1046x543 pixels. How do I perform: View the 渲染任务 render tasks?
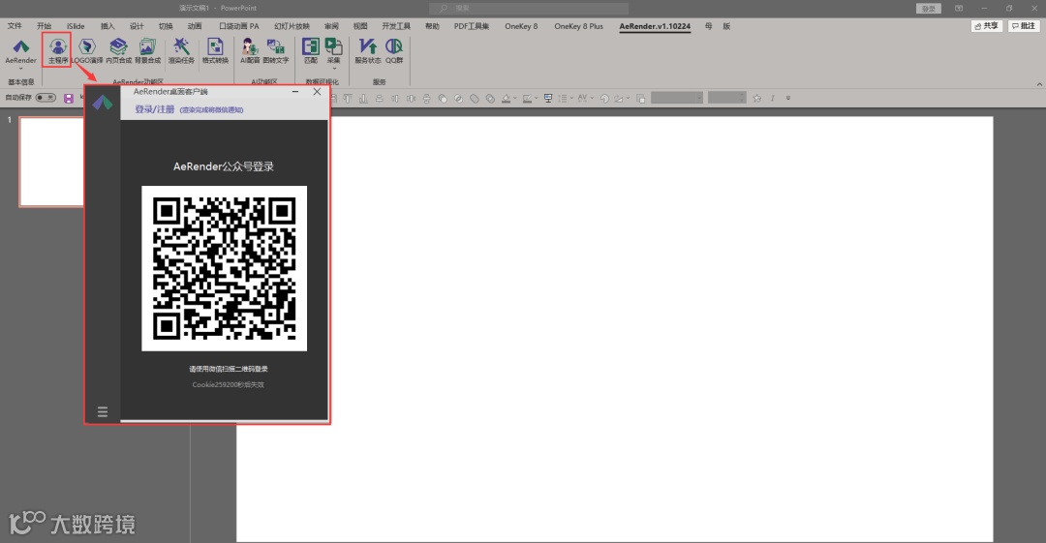click(181, 50)
